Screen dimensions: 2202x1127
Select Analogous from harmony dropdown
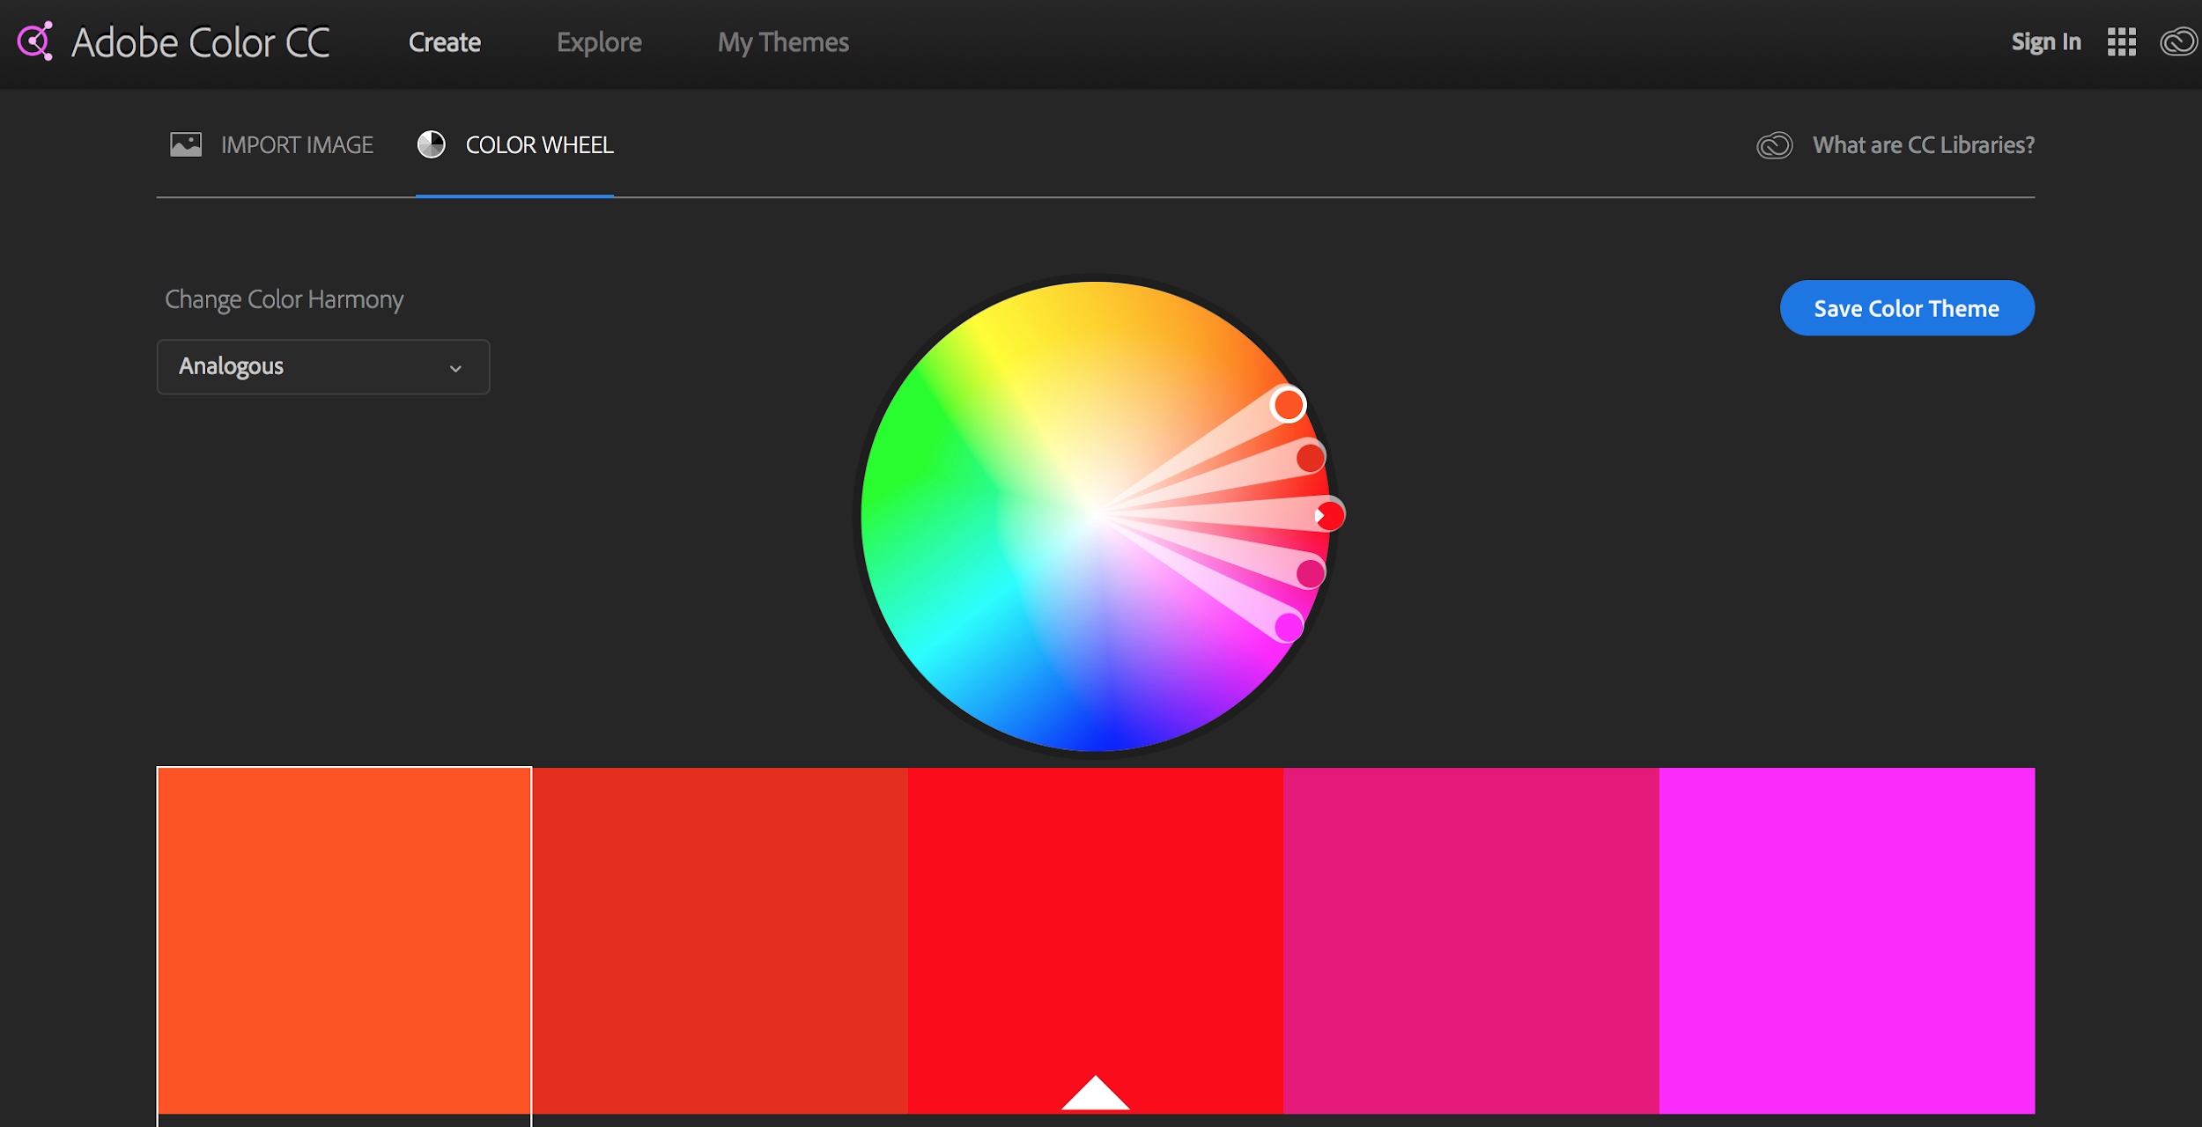(x=323, y=365)
